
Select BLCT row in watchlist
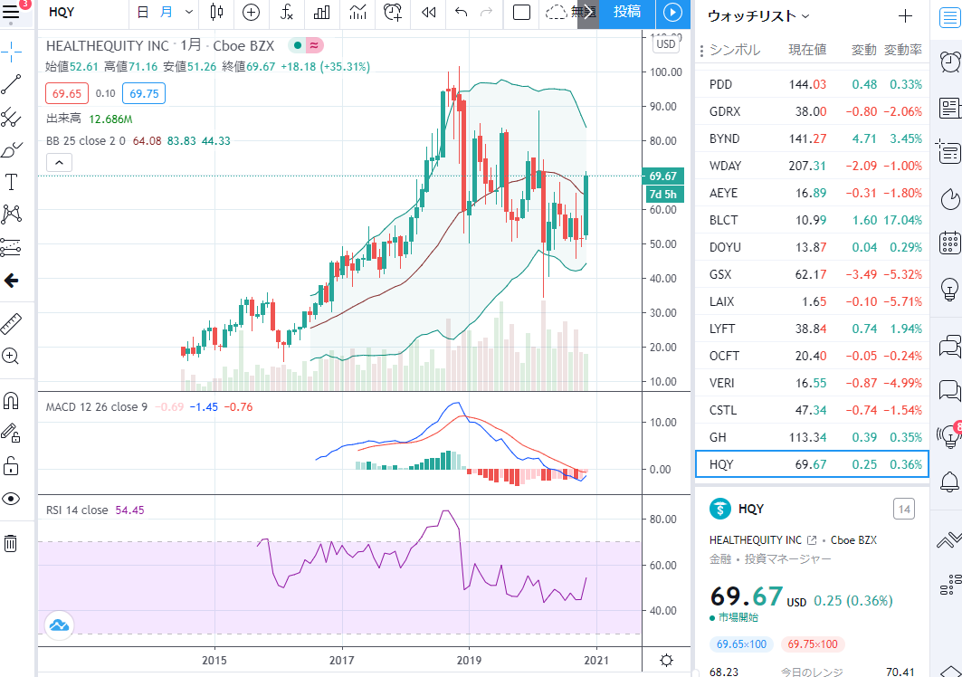pyautogui.click(x=812, y=220)
